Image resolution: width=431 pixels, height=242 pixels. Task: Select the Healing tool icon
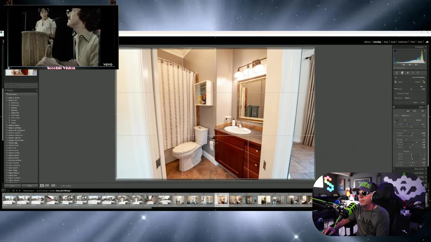click(x=407, y=73)
